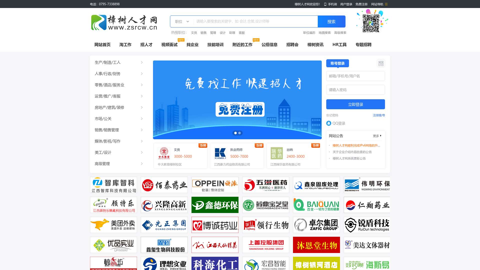
Task: Click the blue 搜索 search button
Action: [x=331, y=22]
